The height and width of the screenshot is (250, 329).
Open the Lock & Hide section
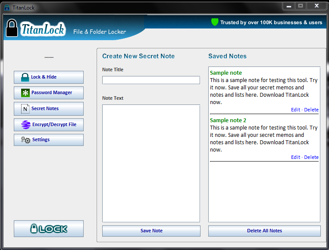(x=49, y=77)
